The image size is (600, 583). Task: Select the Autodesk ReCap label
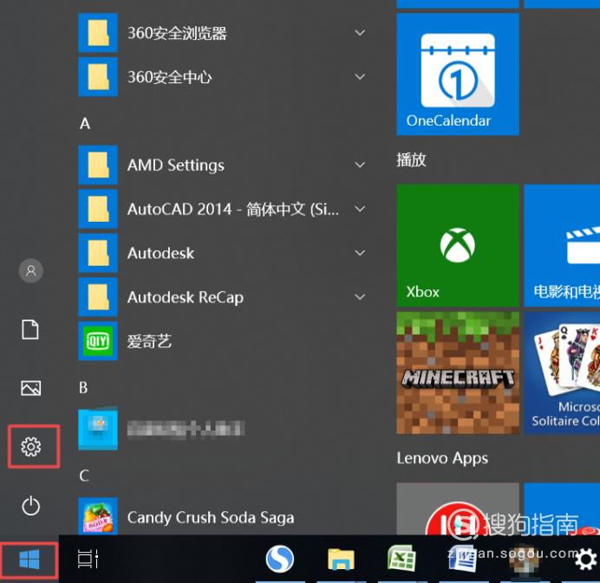(x=186, y=297)
